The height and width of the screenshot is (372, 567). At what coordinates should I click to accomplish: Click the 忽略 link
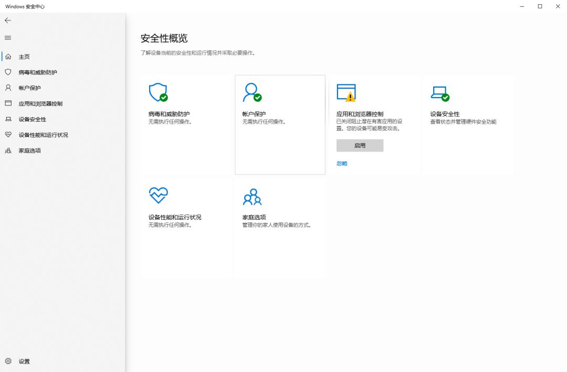point(342,163)
